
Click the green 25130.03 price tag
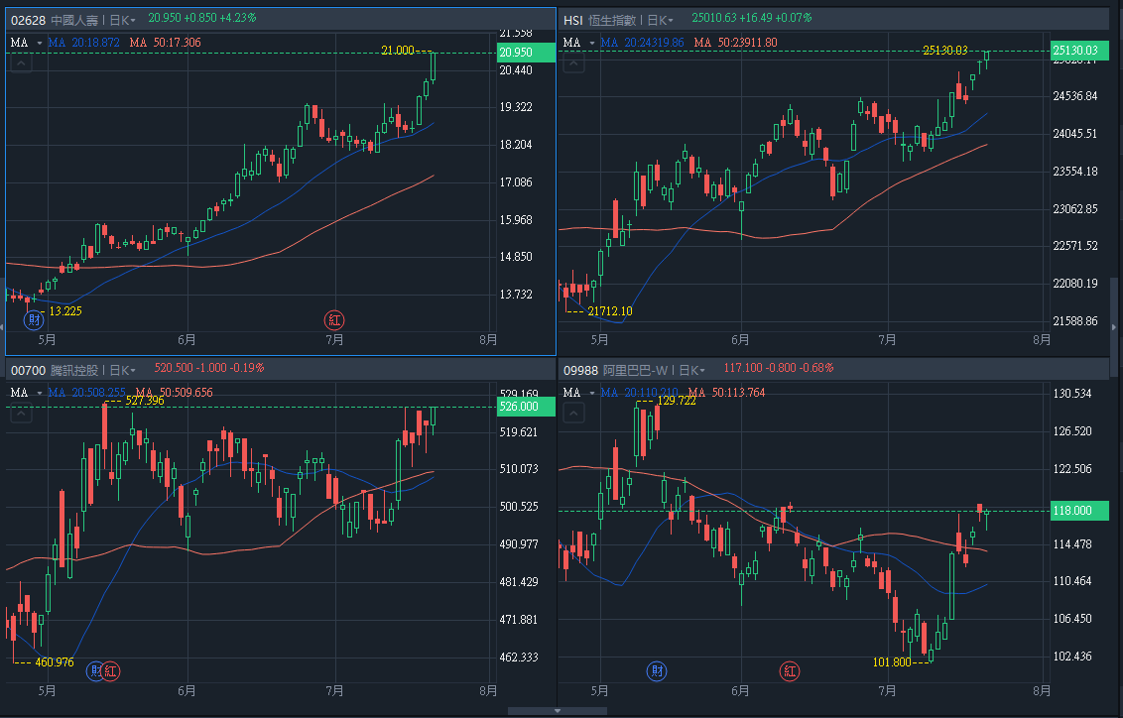point(1079,51)
